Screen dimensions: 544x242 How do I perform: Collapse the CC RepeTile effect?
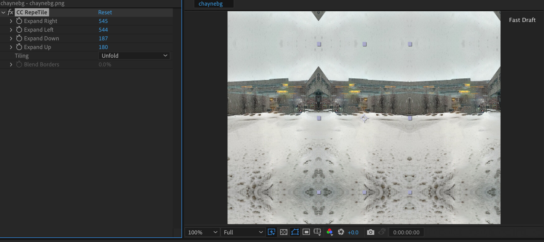point(3,12)
